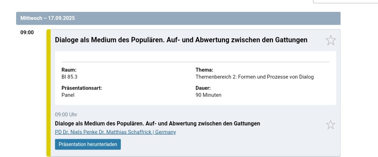Select the Mittwoch – 17.09.2025 date header
Viewport: 378px width, 157px height.
tap(48, 18)
